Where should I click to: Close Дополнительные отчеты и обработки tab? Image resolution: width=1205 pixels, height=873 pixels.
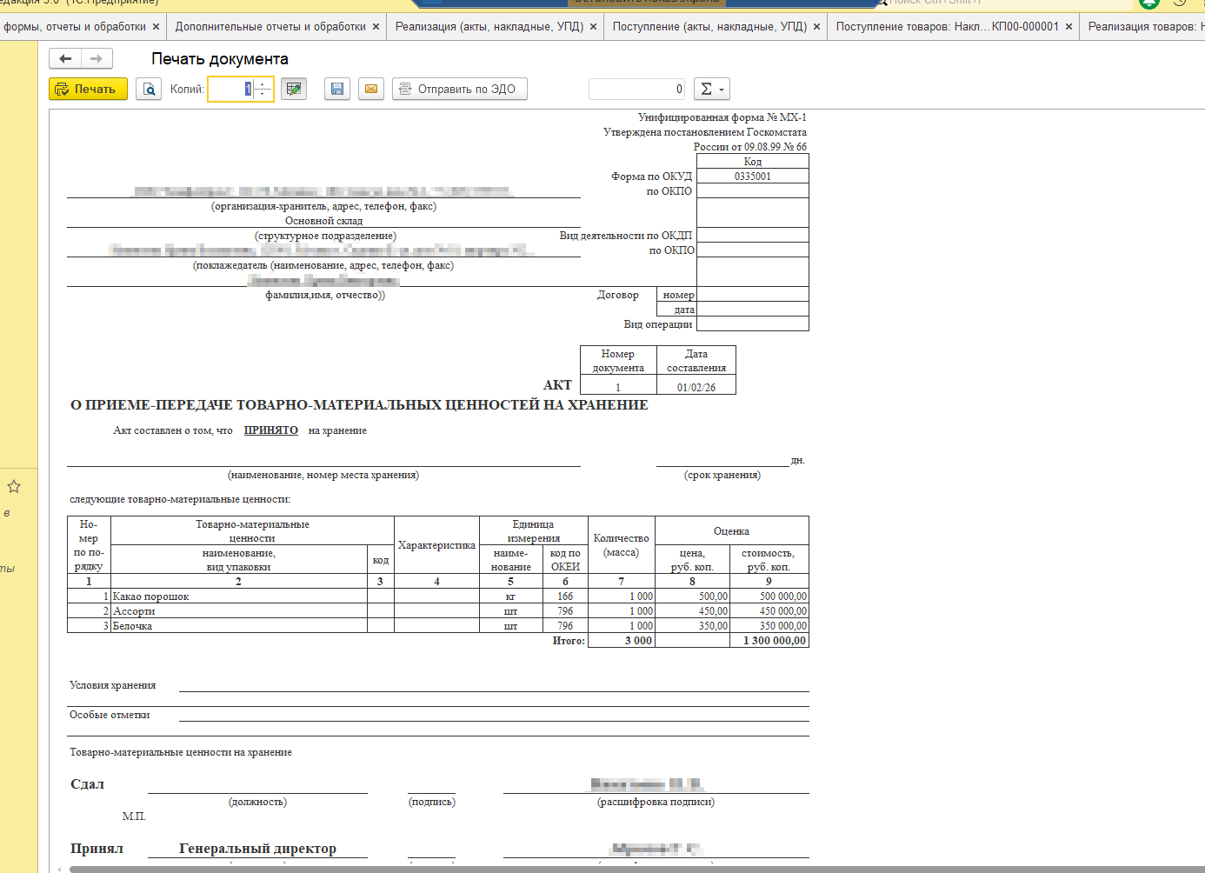[376, 27]
